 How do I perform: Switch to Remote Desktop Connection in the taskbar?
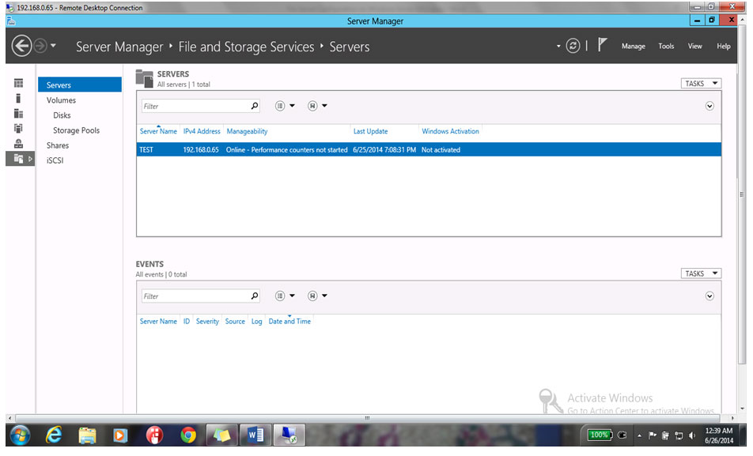pyautogui.click(x=289, y=435)
